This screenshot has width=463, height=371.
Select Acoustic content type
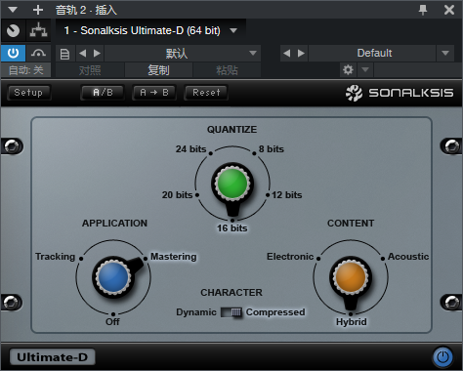[x=408, y=257]
